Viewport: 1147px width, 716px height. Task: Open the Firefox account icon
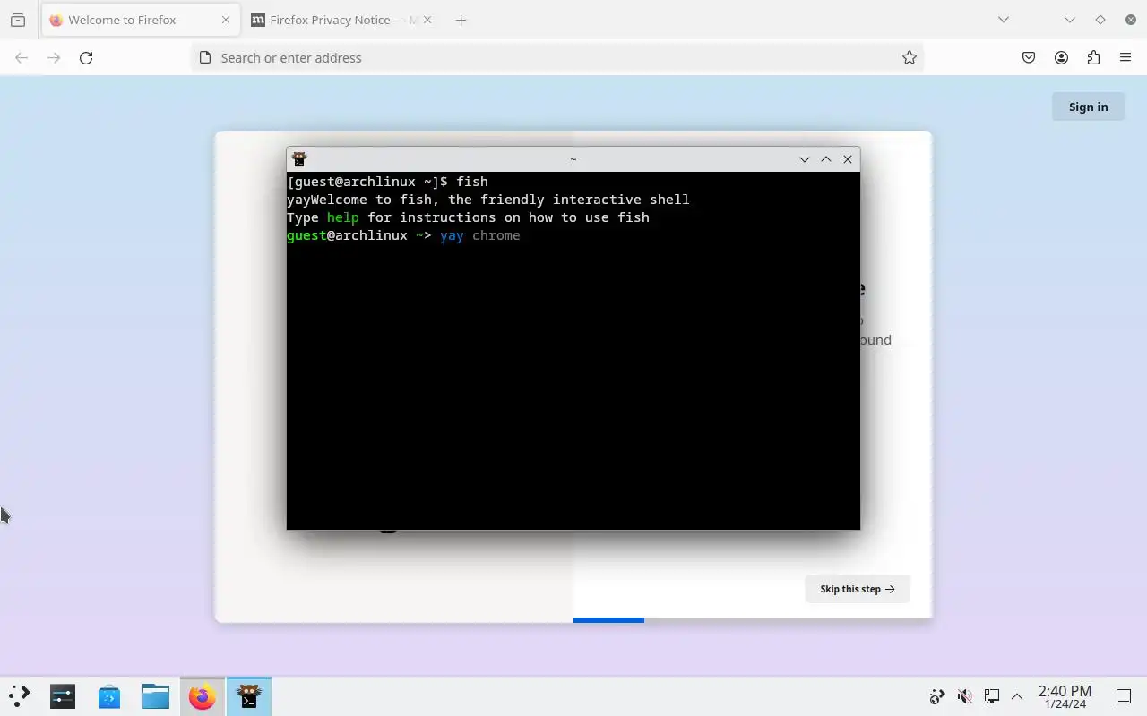(1061, 57)
